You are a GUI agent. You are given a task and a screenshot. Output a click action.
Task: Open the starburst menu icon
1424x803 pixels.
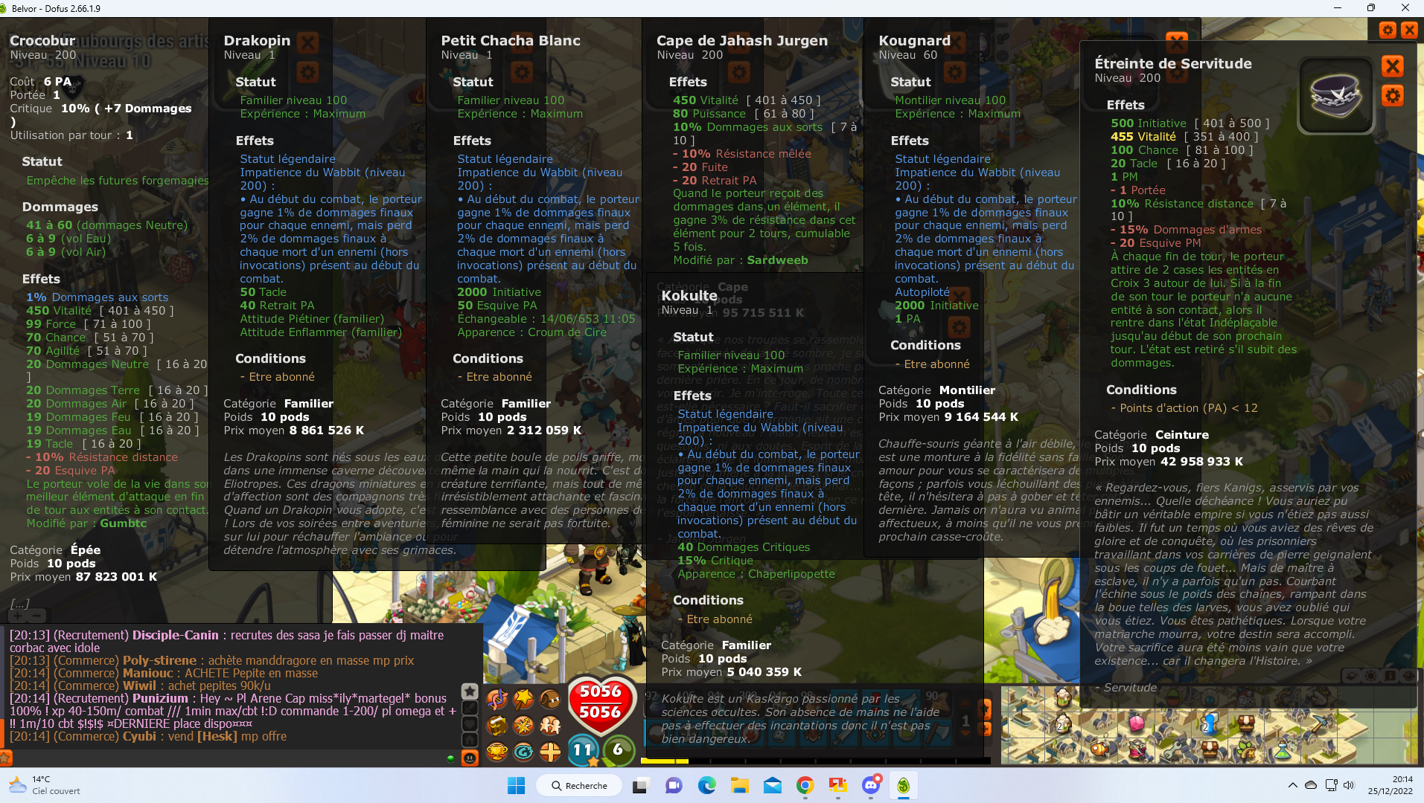click(x=523, y=726)
